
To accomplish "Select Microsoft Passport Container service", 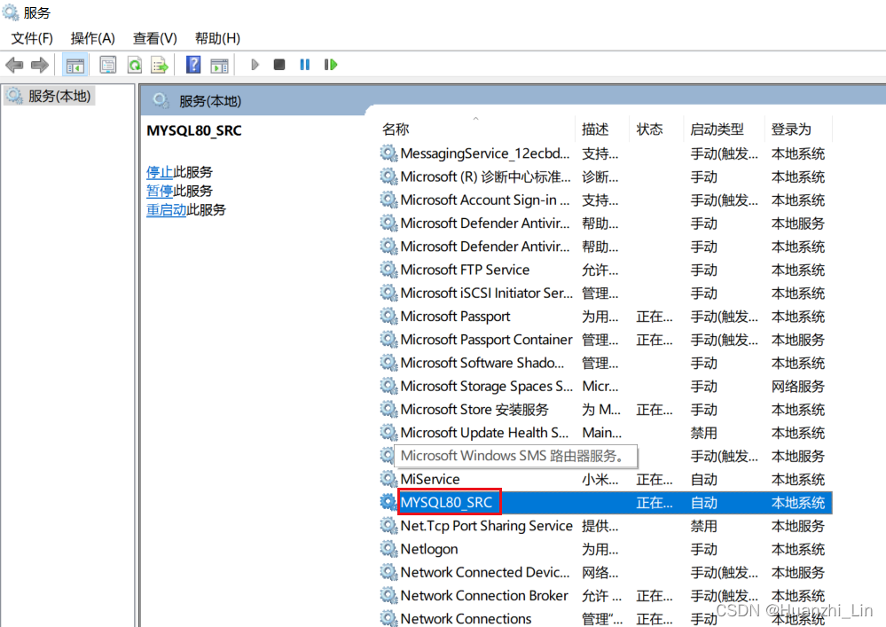I will pyautogui.click(x=605, y=340).
